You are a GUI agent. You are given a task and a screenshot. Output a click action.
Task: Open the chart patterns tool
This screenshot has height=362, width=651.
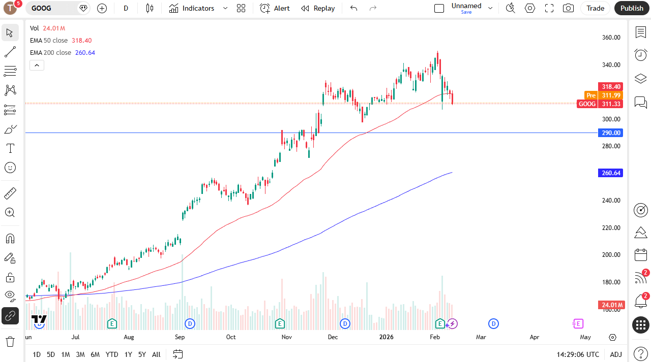(x=10, y=90)
